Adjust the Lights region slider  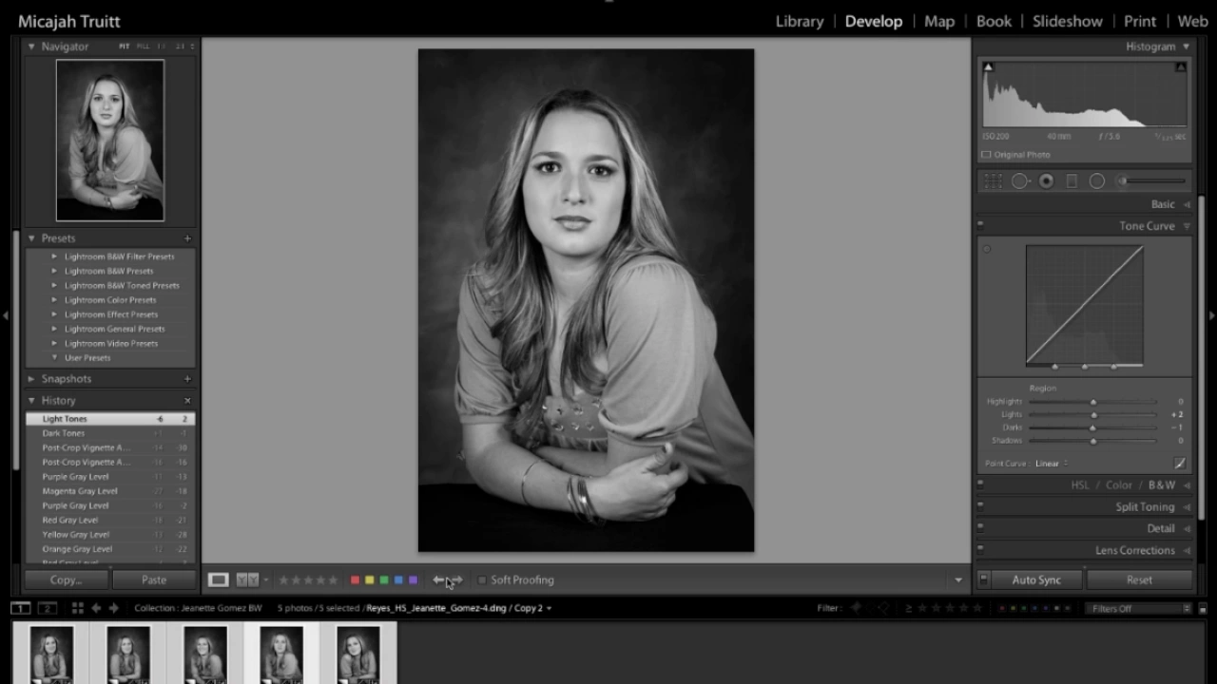pos(1092,415)
